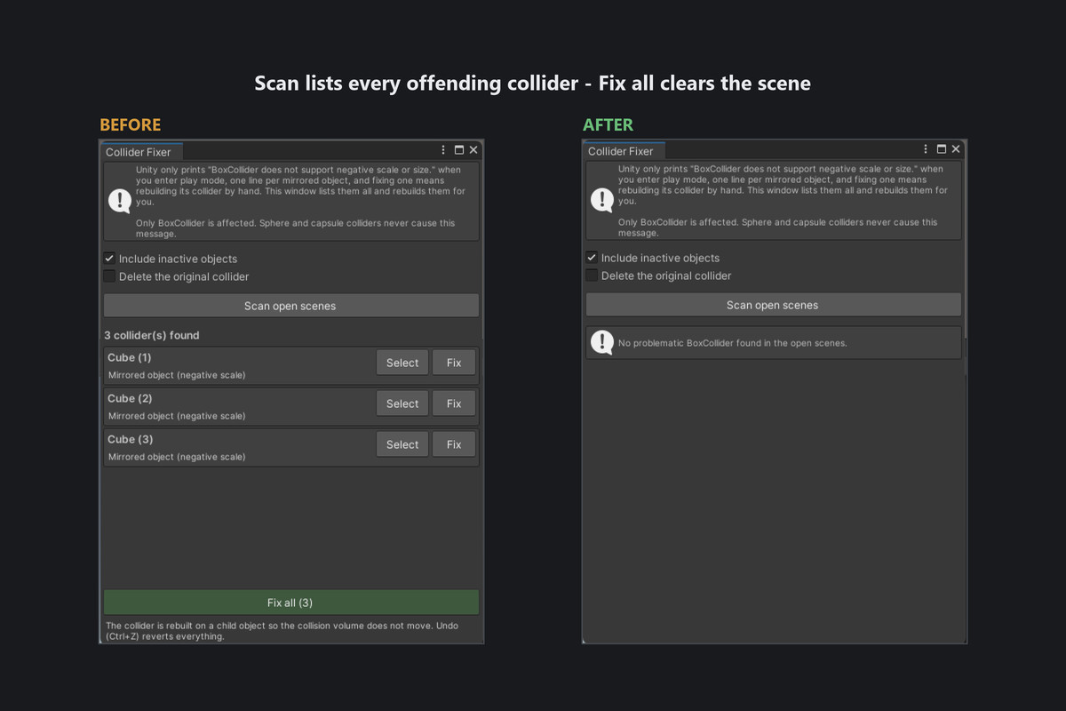
Task: Click the '3 collider(s) found' label
Action: [x=152, y=335]
